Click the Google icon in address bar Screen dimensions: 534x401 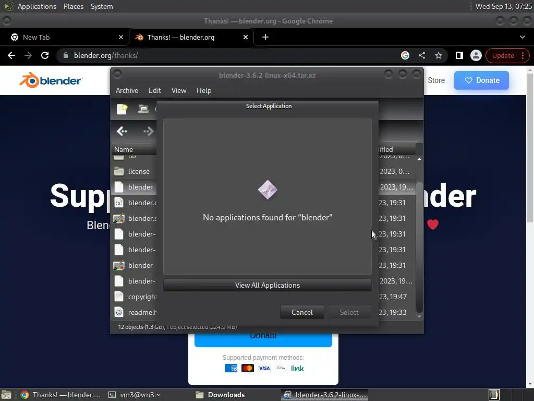point(405,55)
